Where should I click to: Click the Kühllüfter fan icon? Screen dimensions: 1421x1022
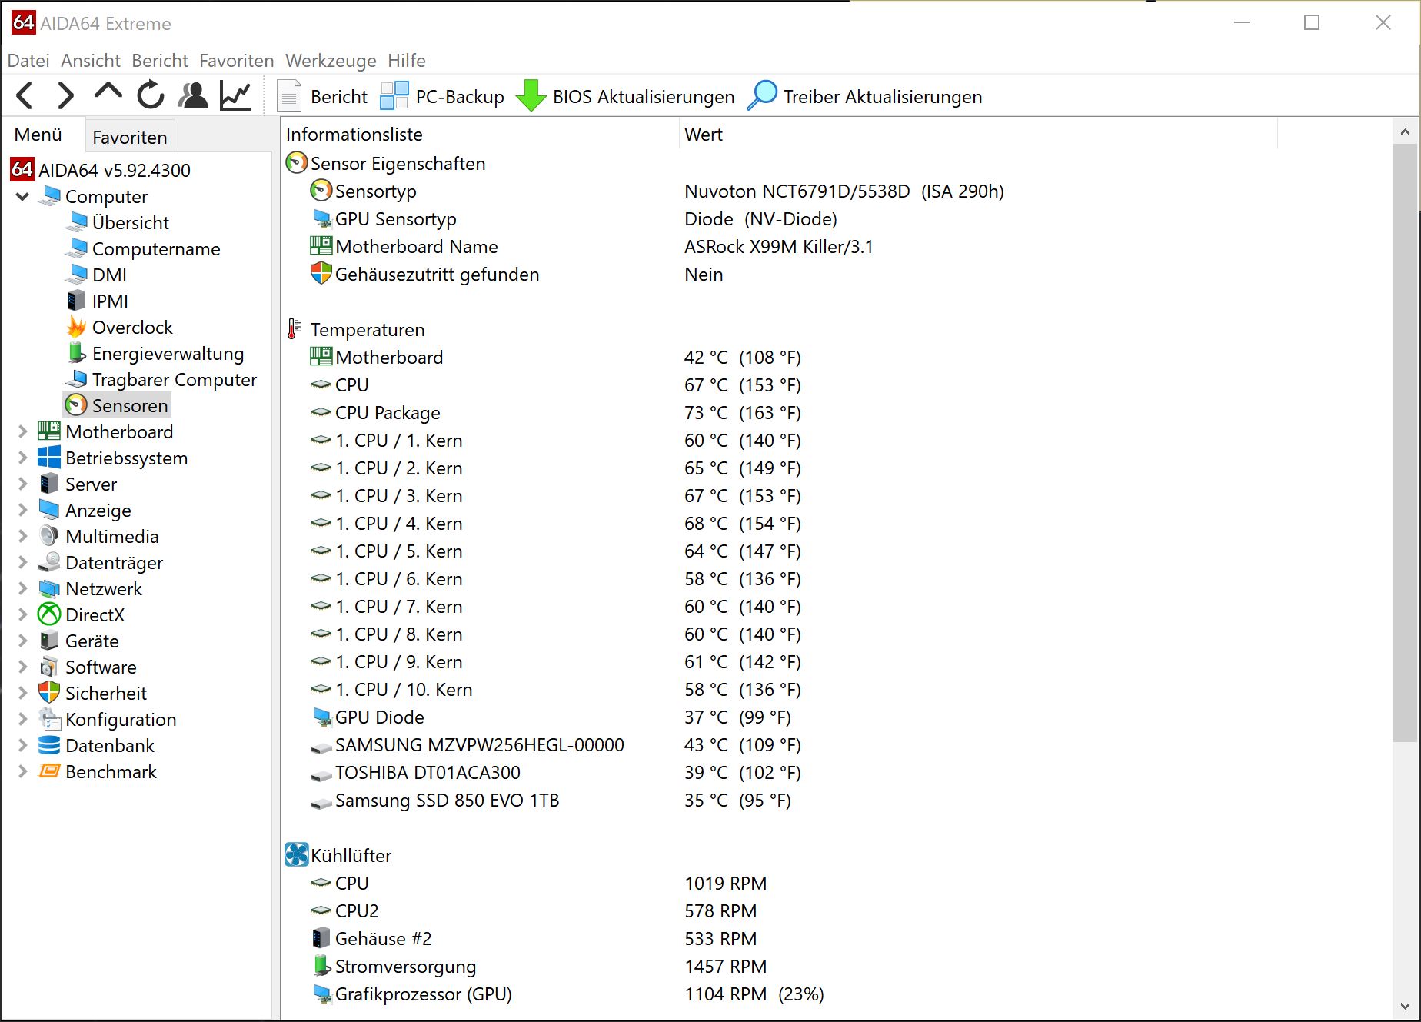(297, 855)
